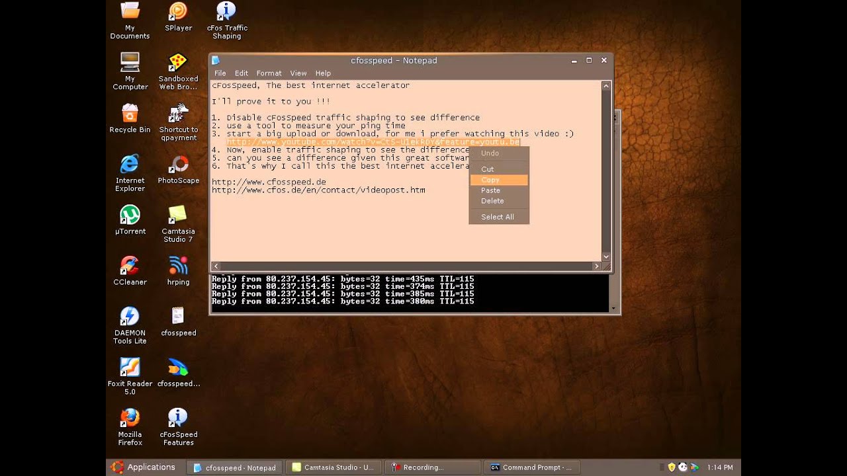The width and height of the screenshot is (847, 476).
Task: Click the "I'll prove it to you !!!" line
Action: 271,102
